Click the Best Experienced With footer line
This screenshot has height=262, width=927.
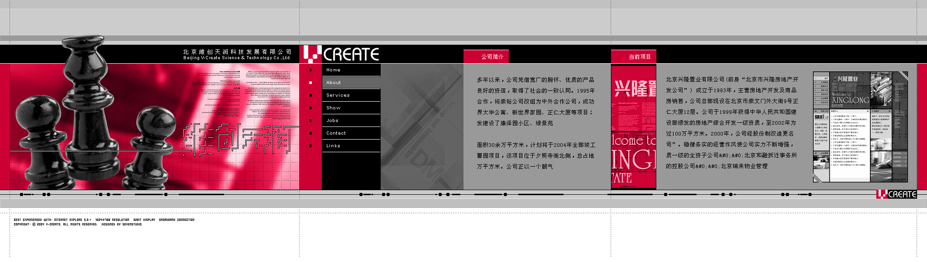pos(104,220)
